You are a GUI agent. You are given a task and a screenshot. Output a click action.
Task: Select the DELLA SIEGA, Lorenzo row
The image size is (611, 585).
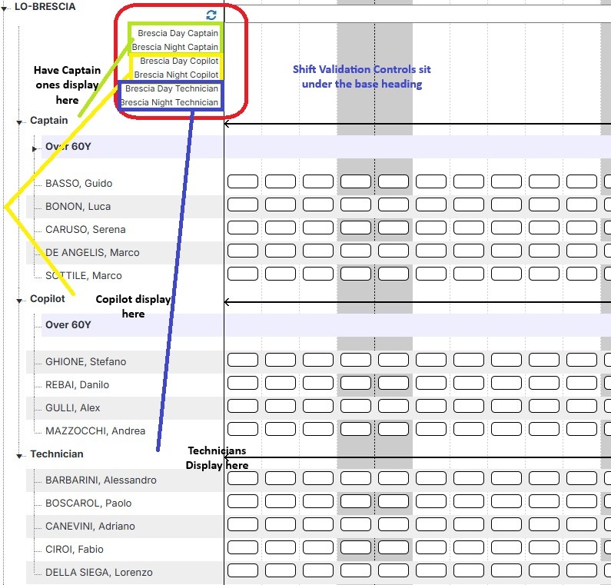click(x=98, y=573)
